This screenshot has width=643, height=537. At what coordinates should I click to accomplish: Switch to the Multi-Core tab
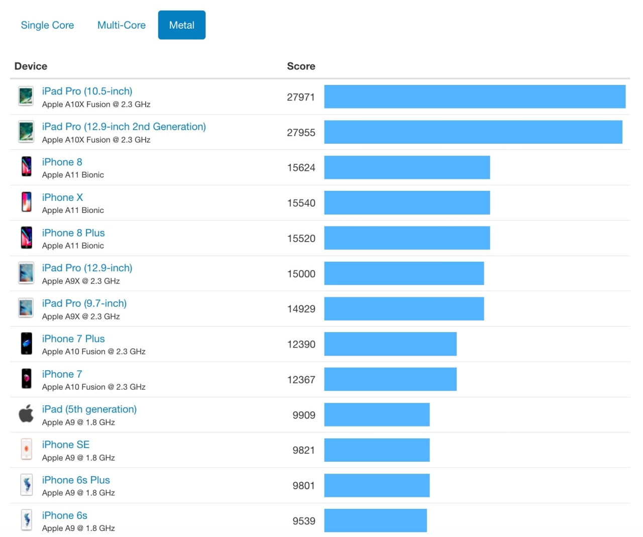point(121,25)
